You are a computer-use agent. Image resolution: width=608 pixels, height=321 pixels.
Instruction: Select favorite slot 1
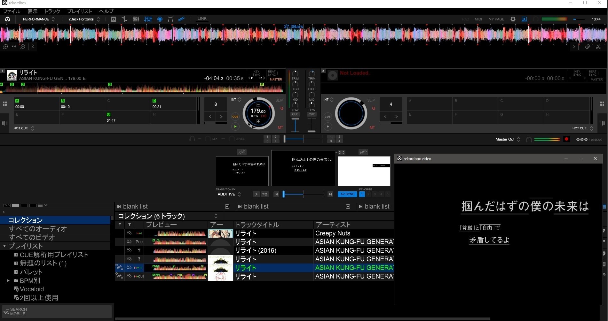(x=362, y=194)
